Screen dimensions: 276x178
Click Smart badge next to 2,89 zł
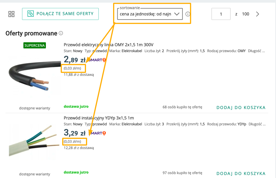pos(97,60)
